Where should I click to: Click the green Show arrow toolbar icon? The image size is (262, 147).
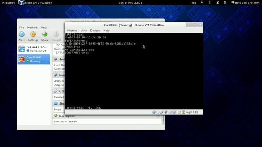[x=45, y=34]
